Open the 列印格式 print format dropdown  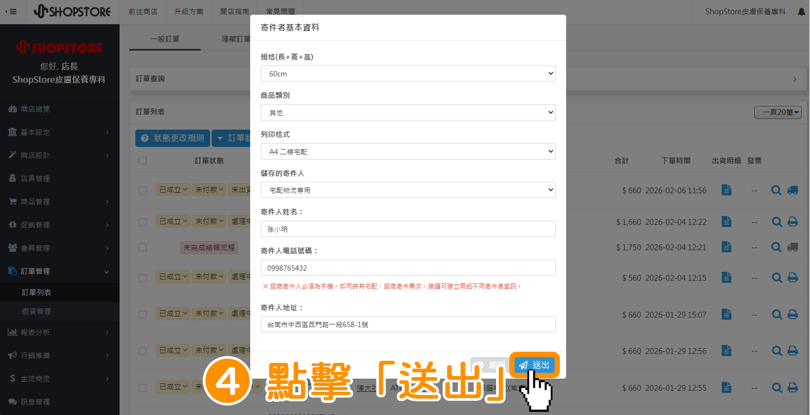point(408,152)
